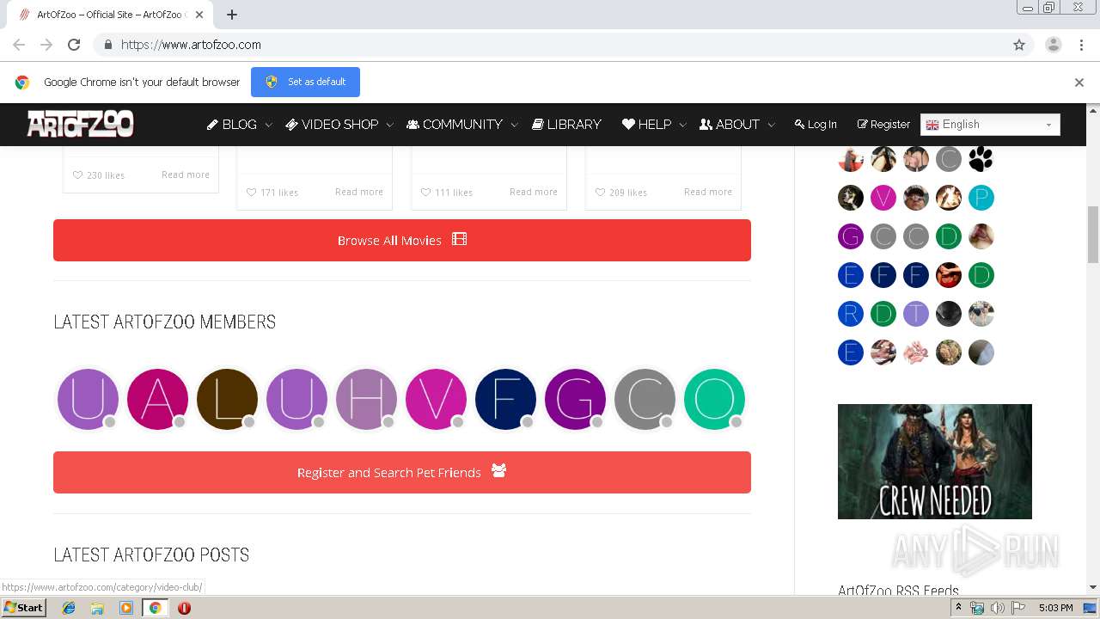This screenshot has height=619, width=1100.
Task: Open the Windows Start button
Action: [x=24, y=608]
